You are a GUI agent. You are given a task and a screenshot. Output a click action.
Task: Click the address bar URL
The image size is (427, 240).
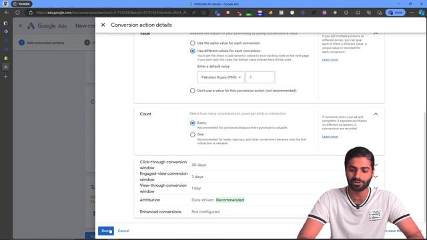113,13
